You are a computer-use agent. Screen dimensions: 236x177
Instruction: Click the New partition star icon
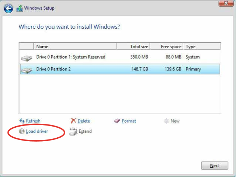166,121
